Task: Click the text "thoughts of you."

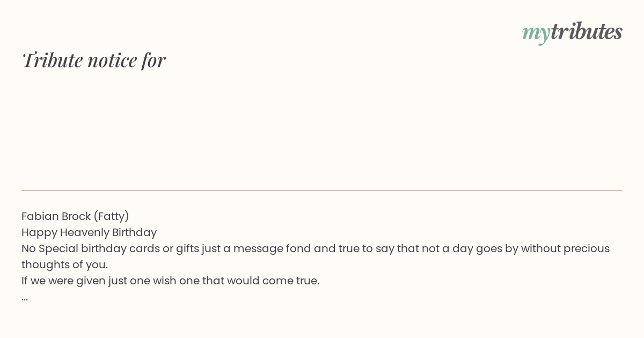Action: 64,264
